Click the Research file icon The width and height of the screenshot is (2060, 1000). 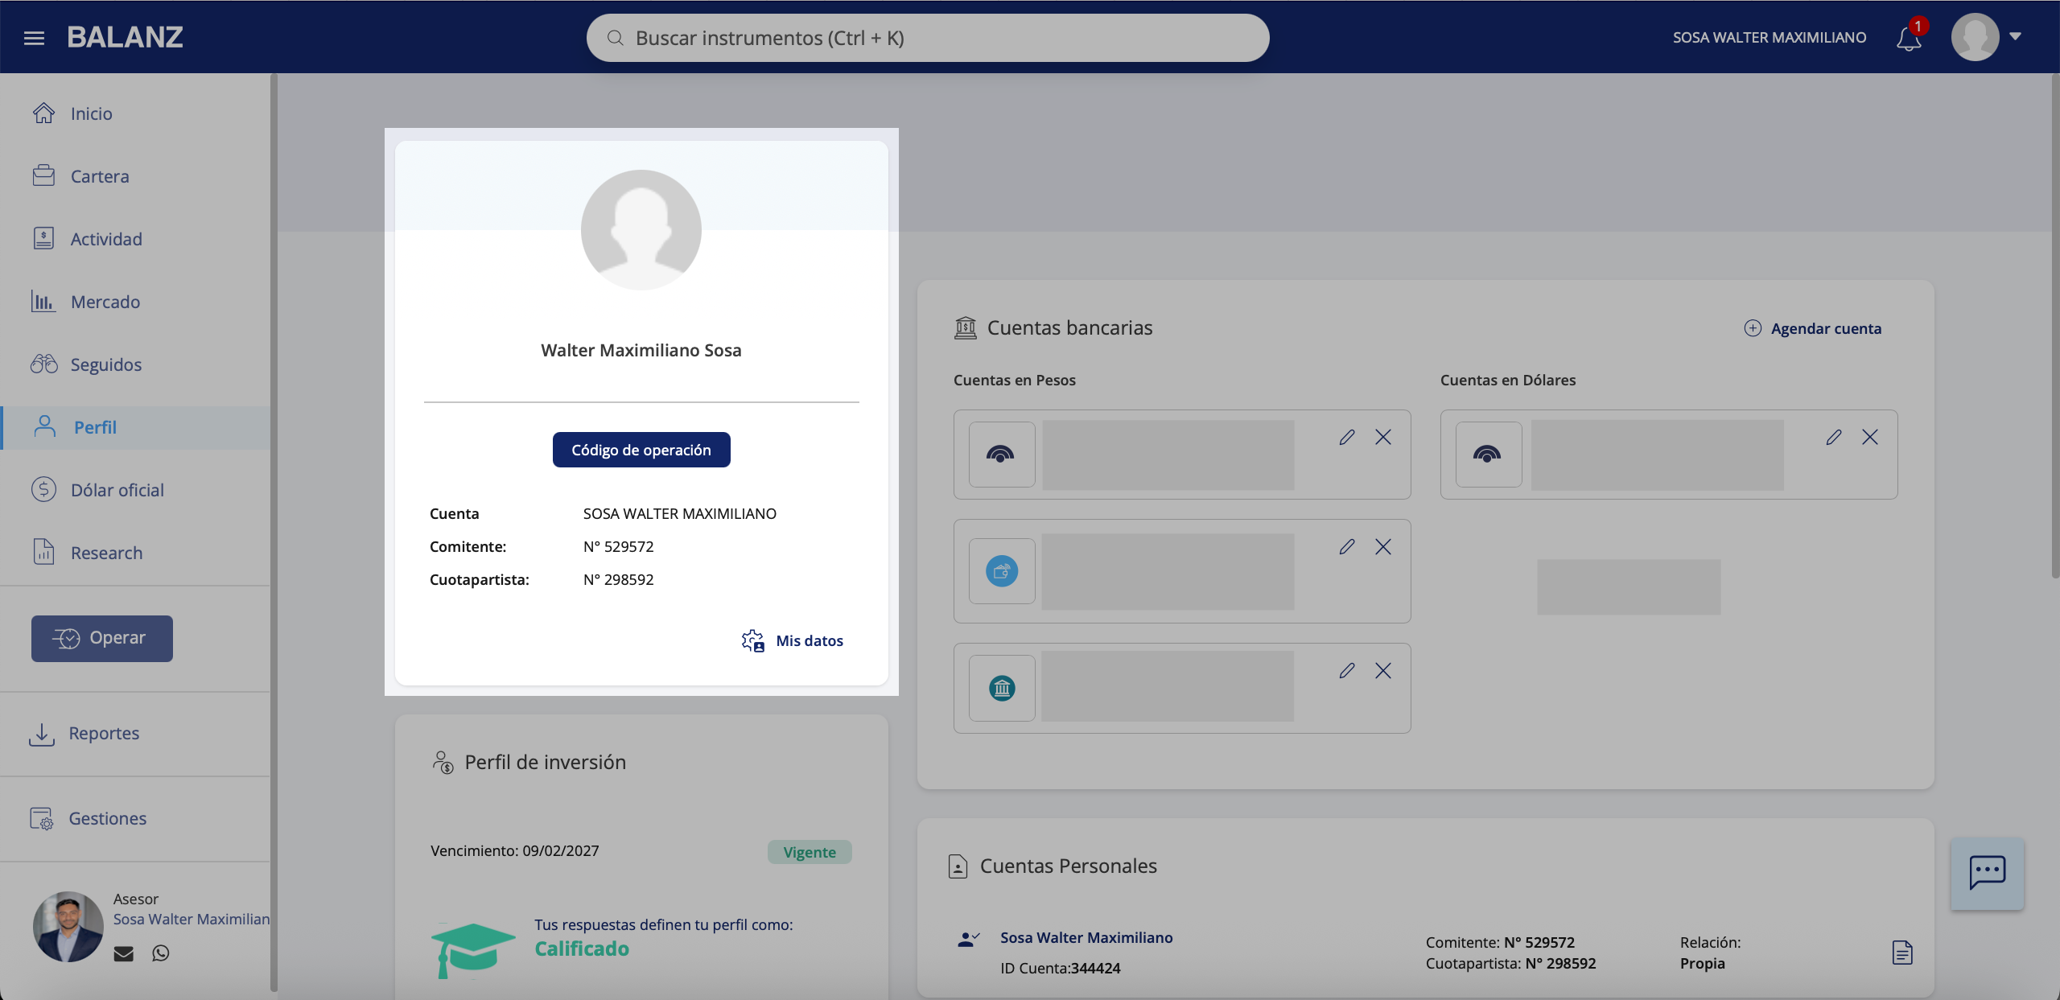click(44, 552)
